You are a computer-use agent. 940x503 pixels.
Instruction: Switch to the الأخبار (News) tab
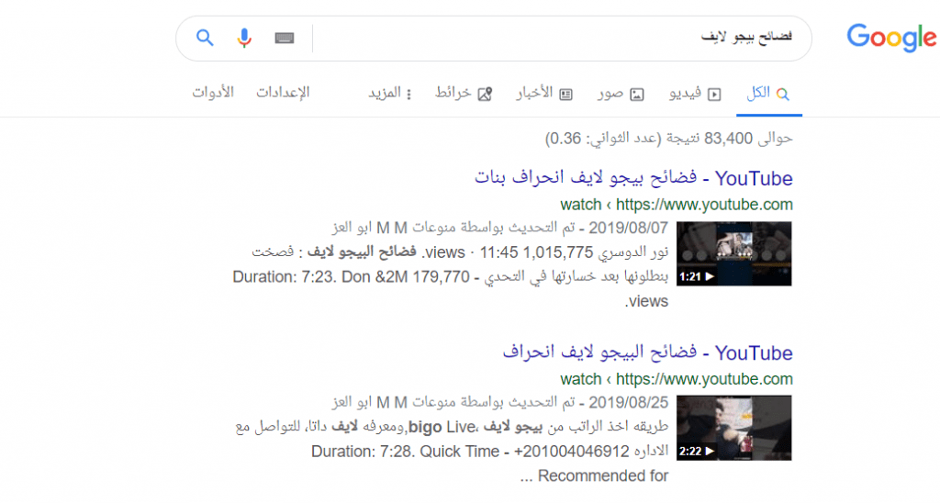[x=544, y=93]
